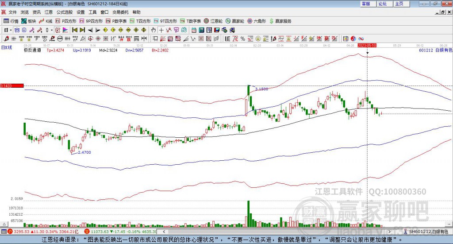Click the 沪 index status entry 3295.53

pos(43,232)
